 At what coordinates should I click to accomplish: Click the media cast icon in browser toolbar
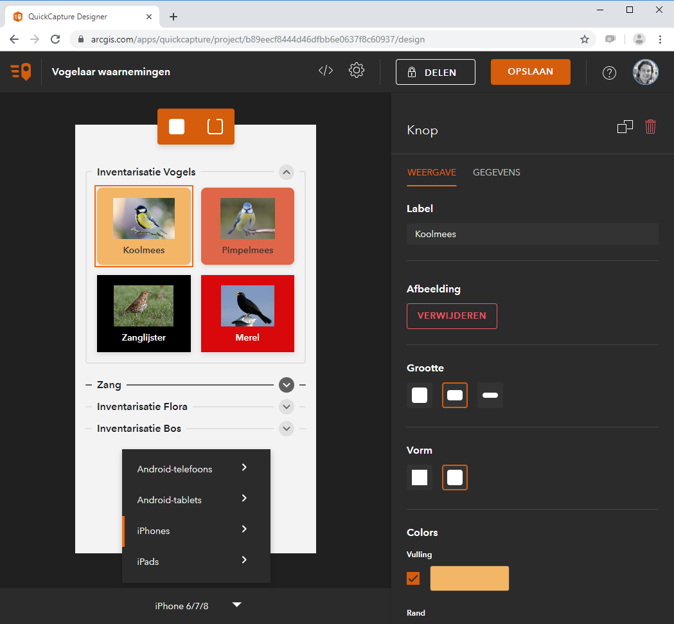coord(610,40)
